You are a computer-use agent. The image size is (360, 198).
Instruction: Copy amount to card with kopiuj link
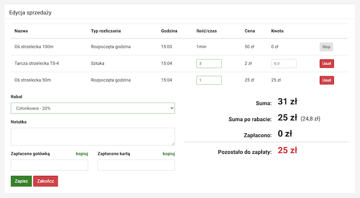(169, 153)
